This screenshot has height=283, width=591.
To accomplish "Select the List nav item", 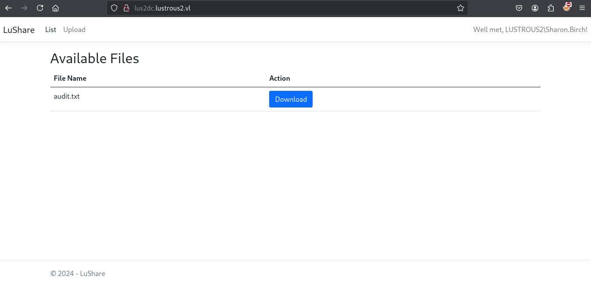I will tap(51, 29).
